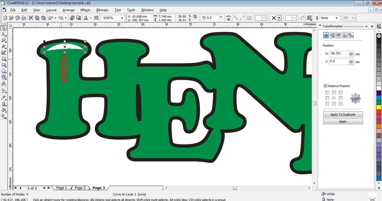Click the Import icon in toolbar
382x201 pixels.
coord(72,18)
